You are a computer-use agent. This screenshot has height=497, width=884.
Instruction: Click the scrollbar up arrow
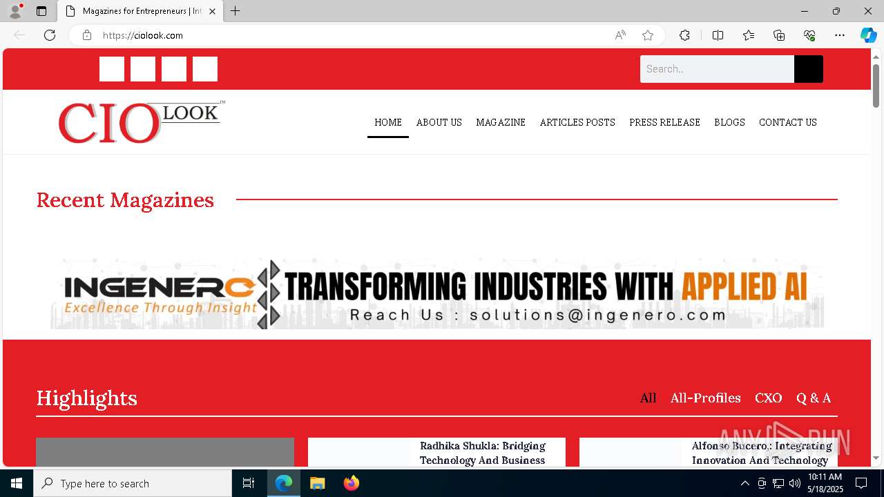tap(876, 57)
